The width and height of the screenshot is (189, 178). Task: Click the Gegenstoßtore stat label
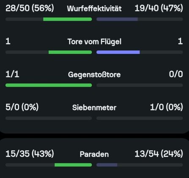[94, 75]
